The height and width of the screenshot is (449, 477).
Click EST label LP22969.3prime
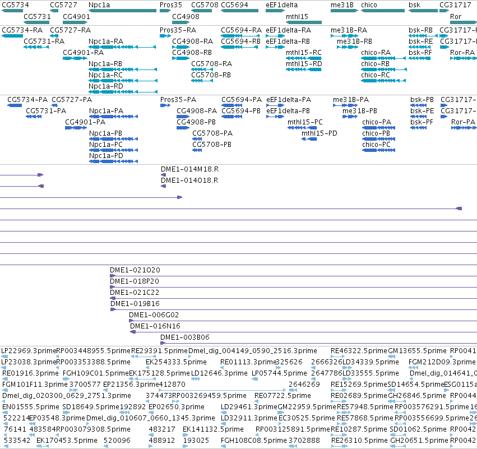click(x=29, y=351)
